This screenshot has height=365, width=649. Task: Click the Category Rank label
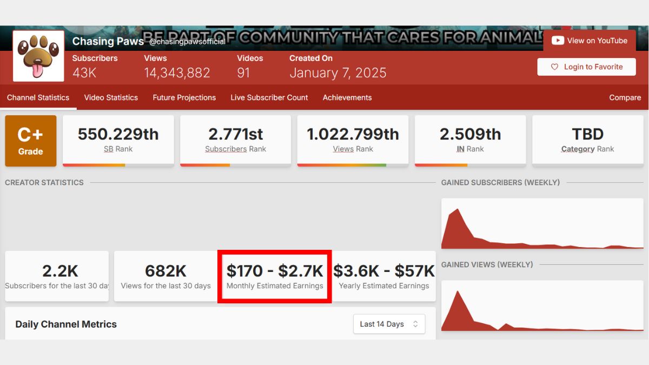588,149
